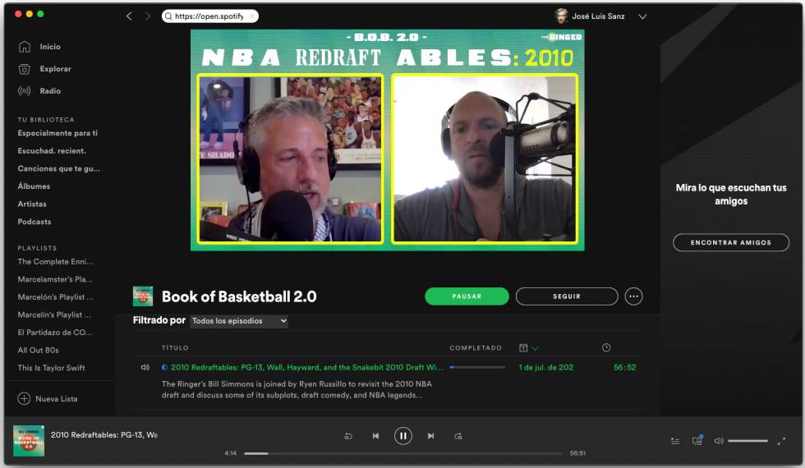The width and height of the screenshot is (805, 468).
Task: Click the episode duration 56:52
Action: click(x=625, y=368)
